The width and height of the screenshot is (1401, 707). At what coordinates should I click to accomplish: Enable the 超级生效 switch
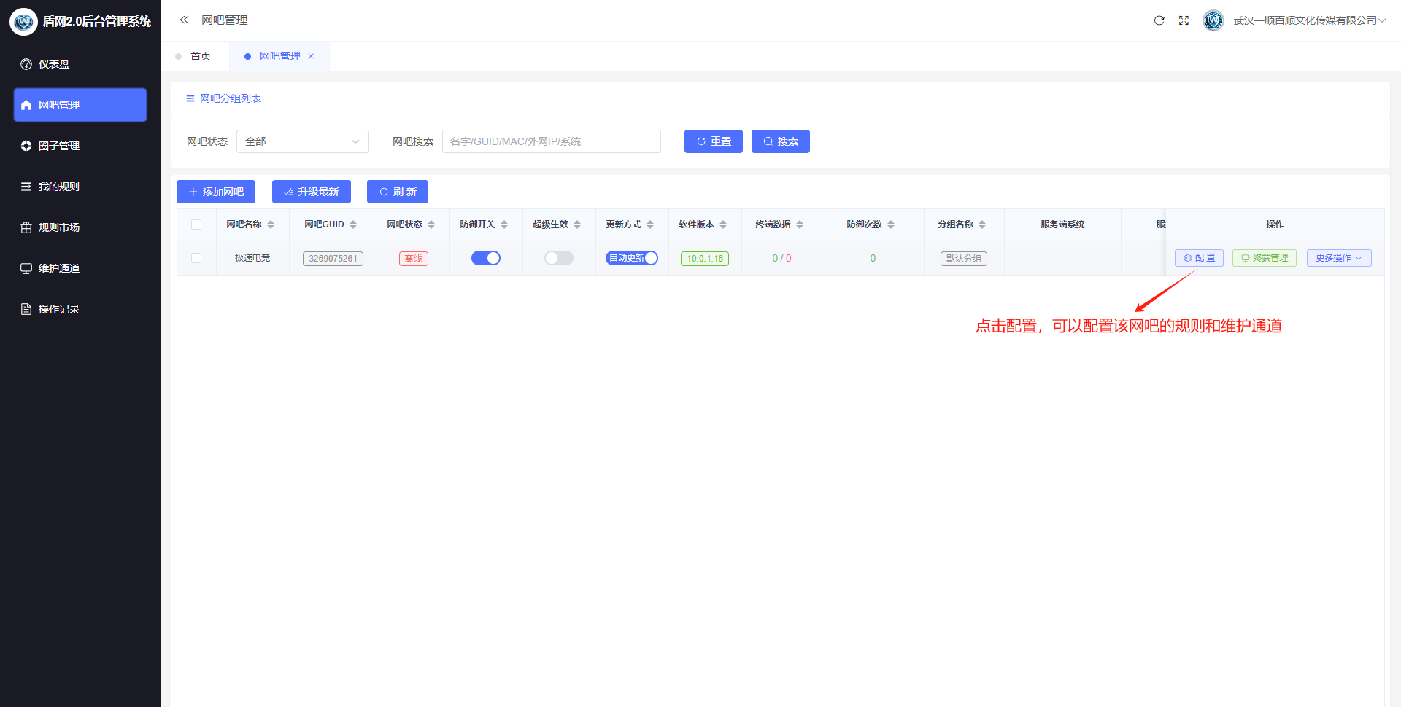coord(559,258)
